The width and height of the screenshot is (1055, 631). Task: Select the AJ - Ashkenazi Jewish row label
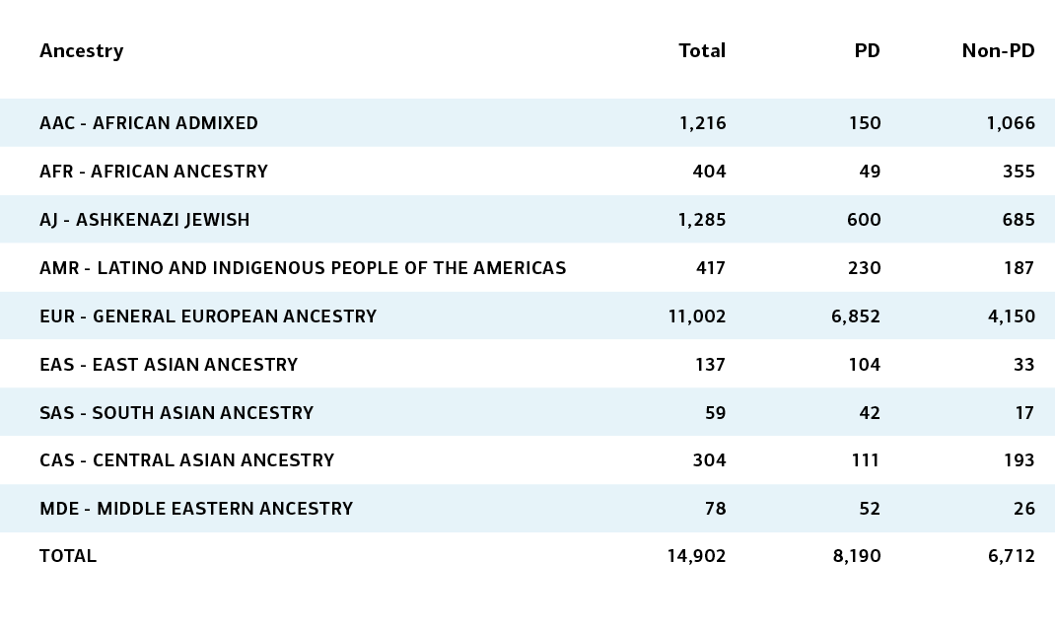pos(145,220)
